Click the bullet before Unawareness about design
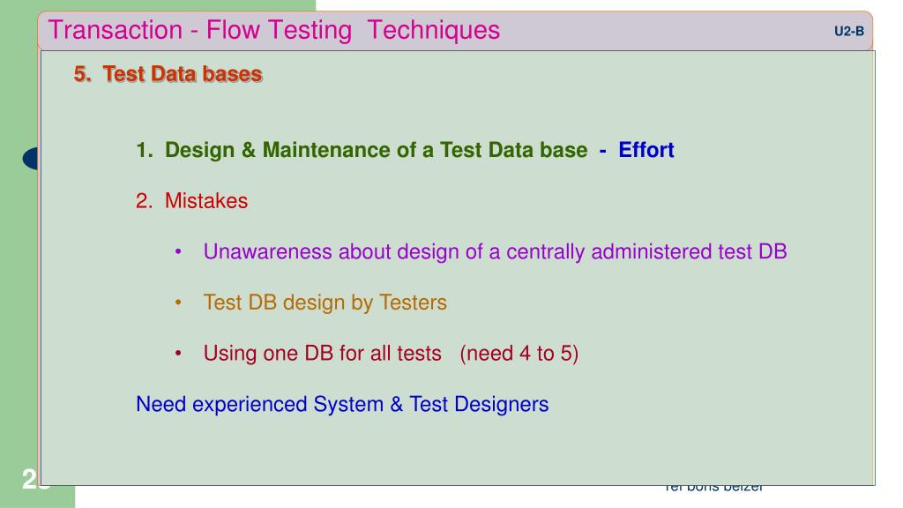 178,251
